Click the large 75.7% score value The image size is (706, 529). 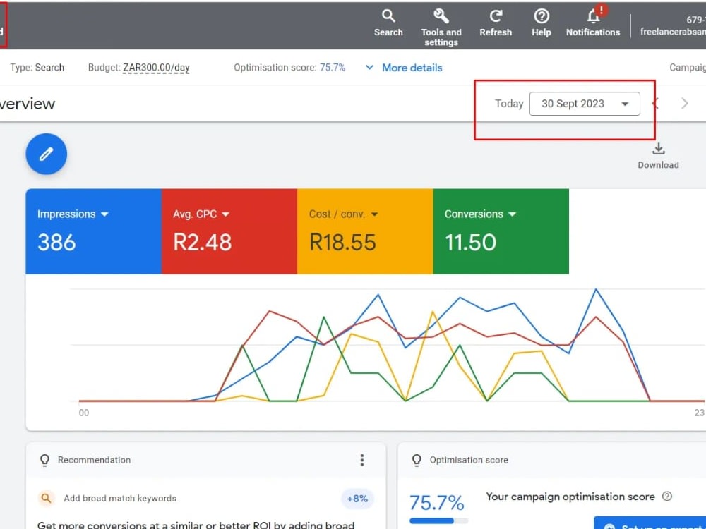(436, 502)
